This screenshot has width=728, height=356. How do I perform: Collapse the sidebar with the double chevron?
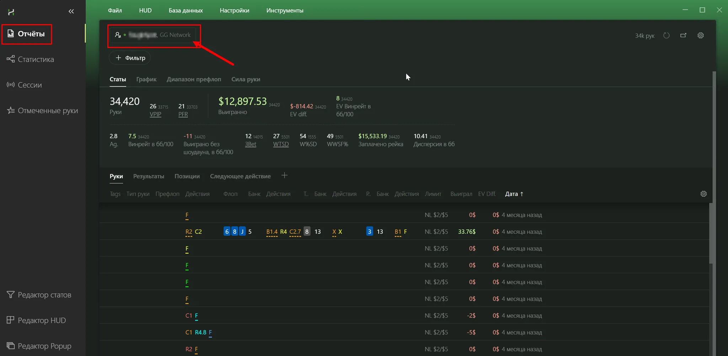(x=71, y=11)
